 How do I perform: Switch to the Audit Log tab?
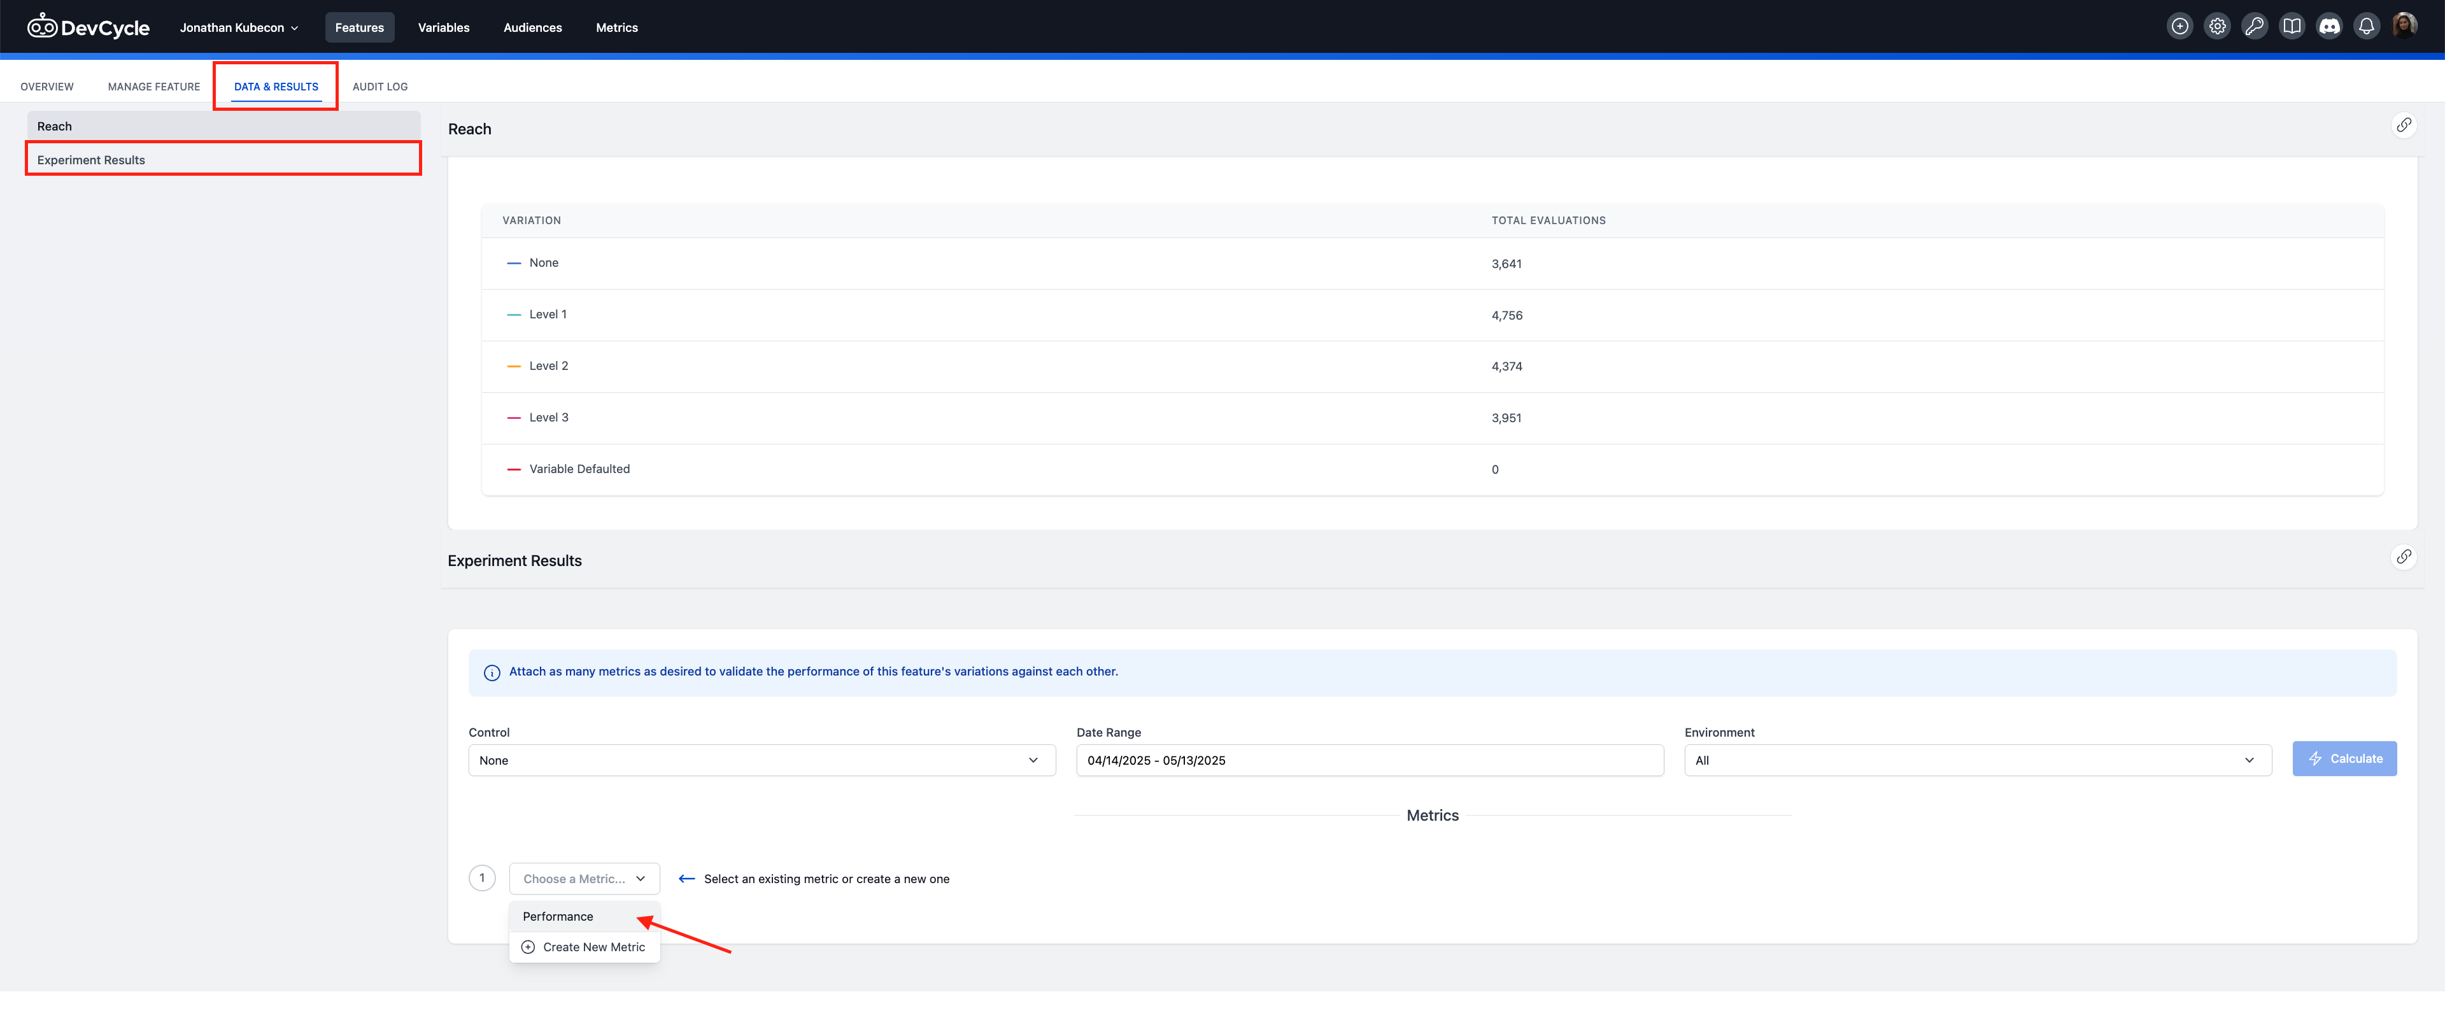379,87
